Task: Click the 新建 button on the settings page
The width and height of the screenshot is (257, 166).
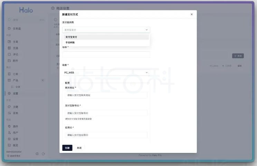Action: (238, 56)
